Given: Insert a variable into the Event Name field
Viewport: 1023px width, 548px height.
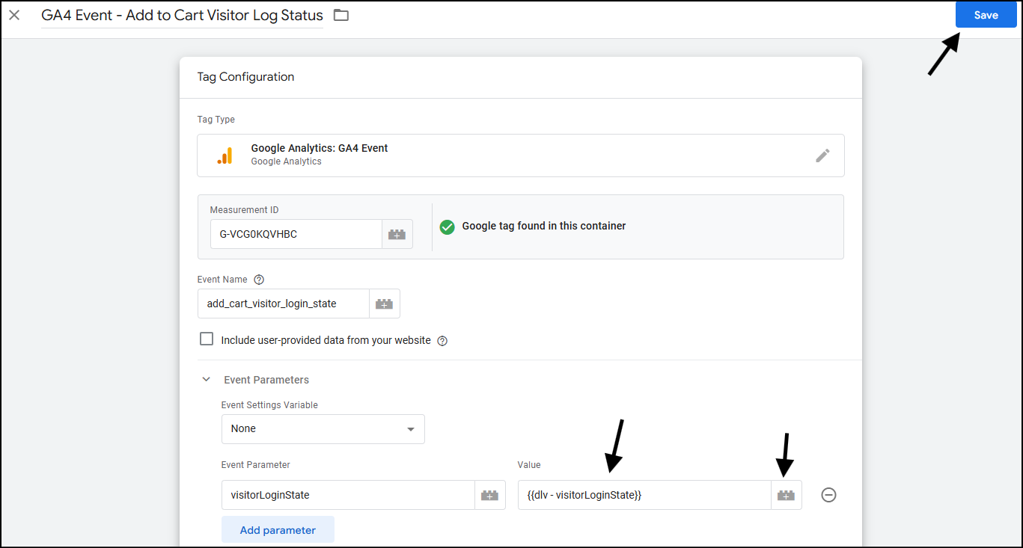Looking at the screenshot, I should (384, 304).
